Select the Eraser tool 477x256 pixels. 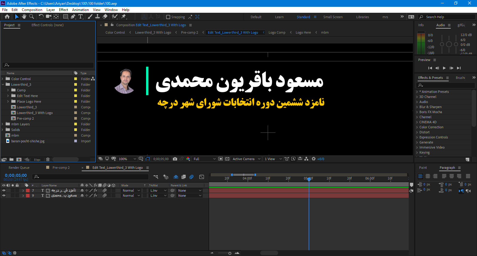pos(105,17)
